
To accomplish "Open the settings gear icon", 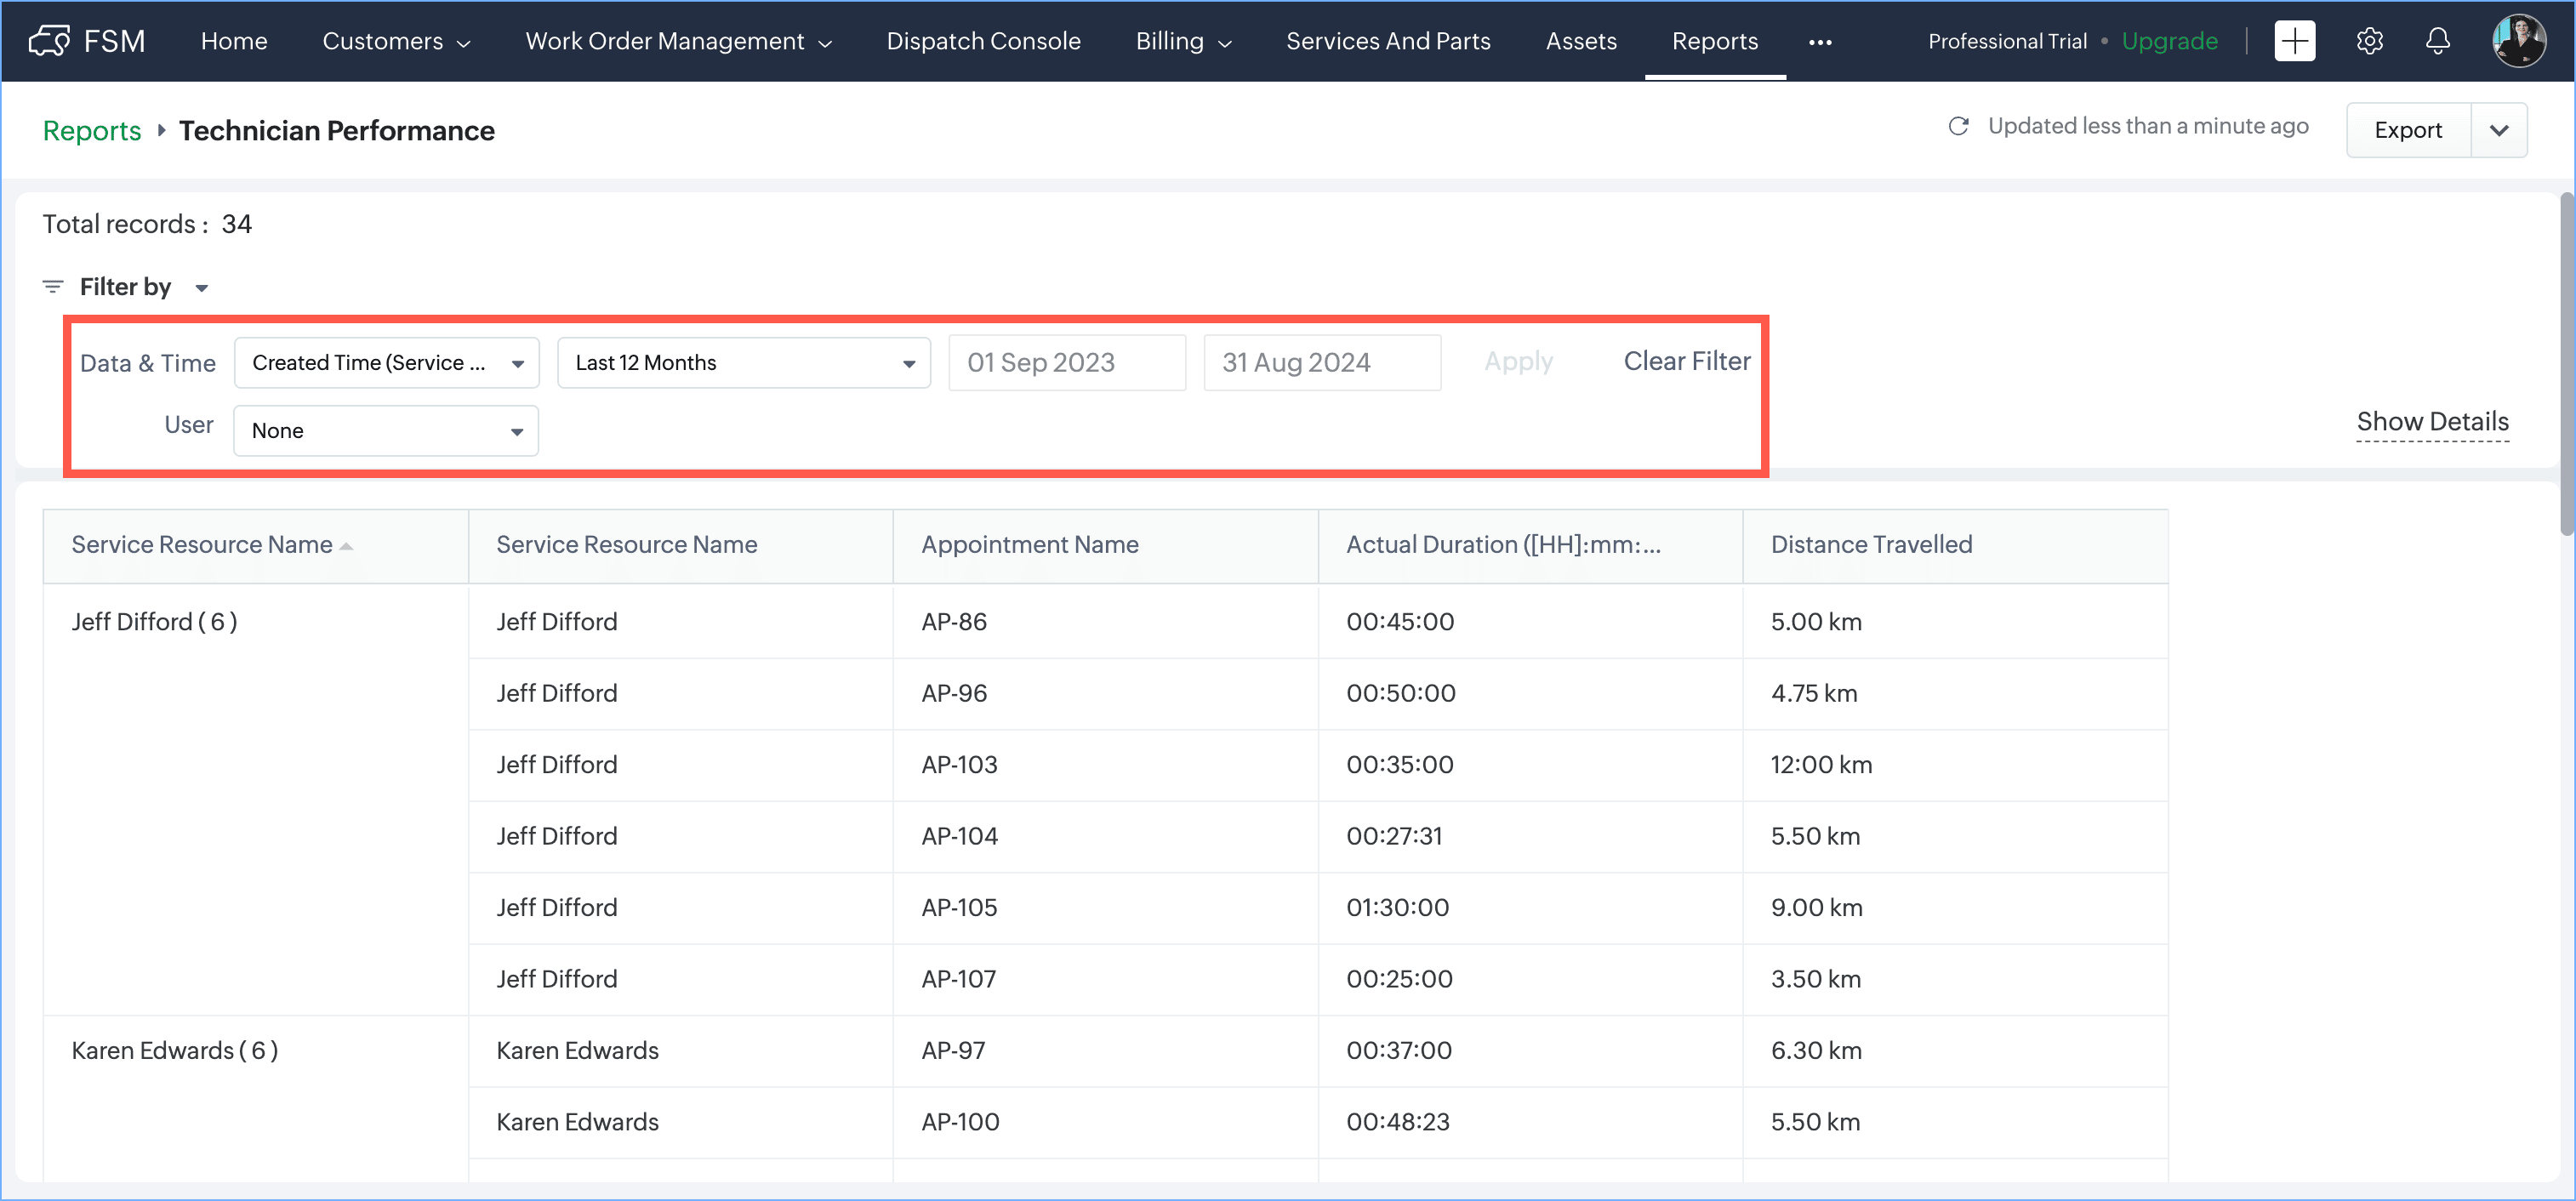I will pyautogui.click(x=2369, y=41).
